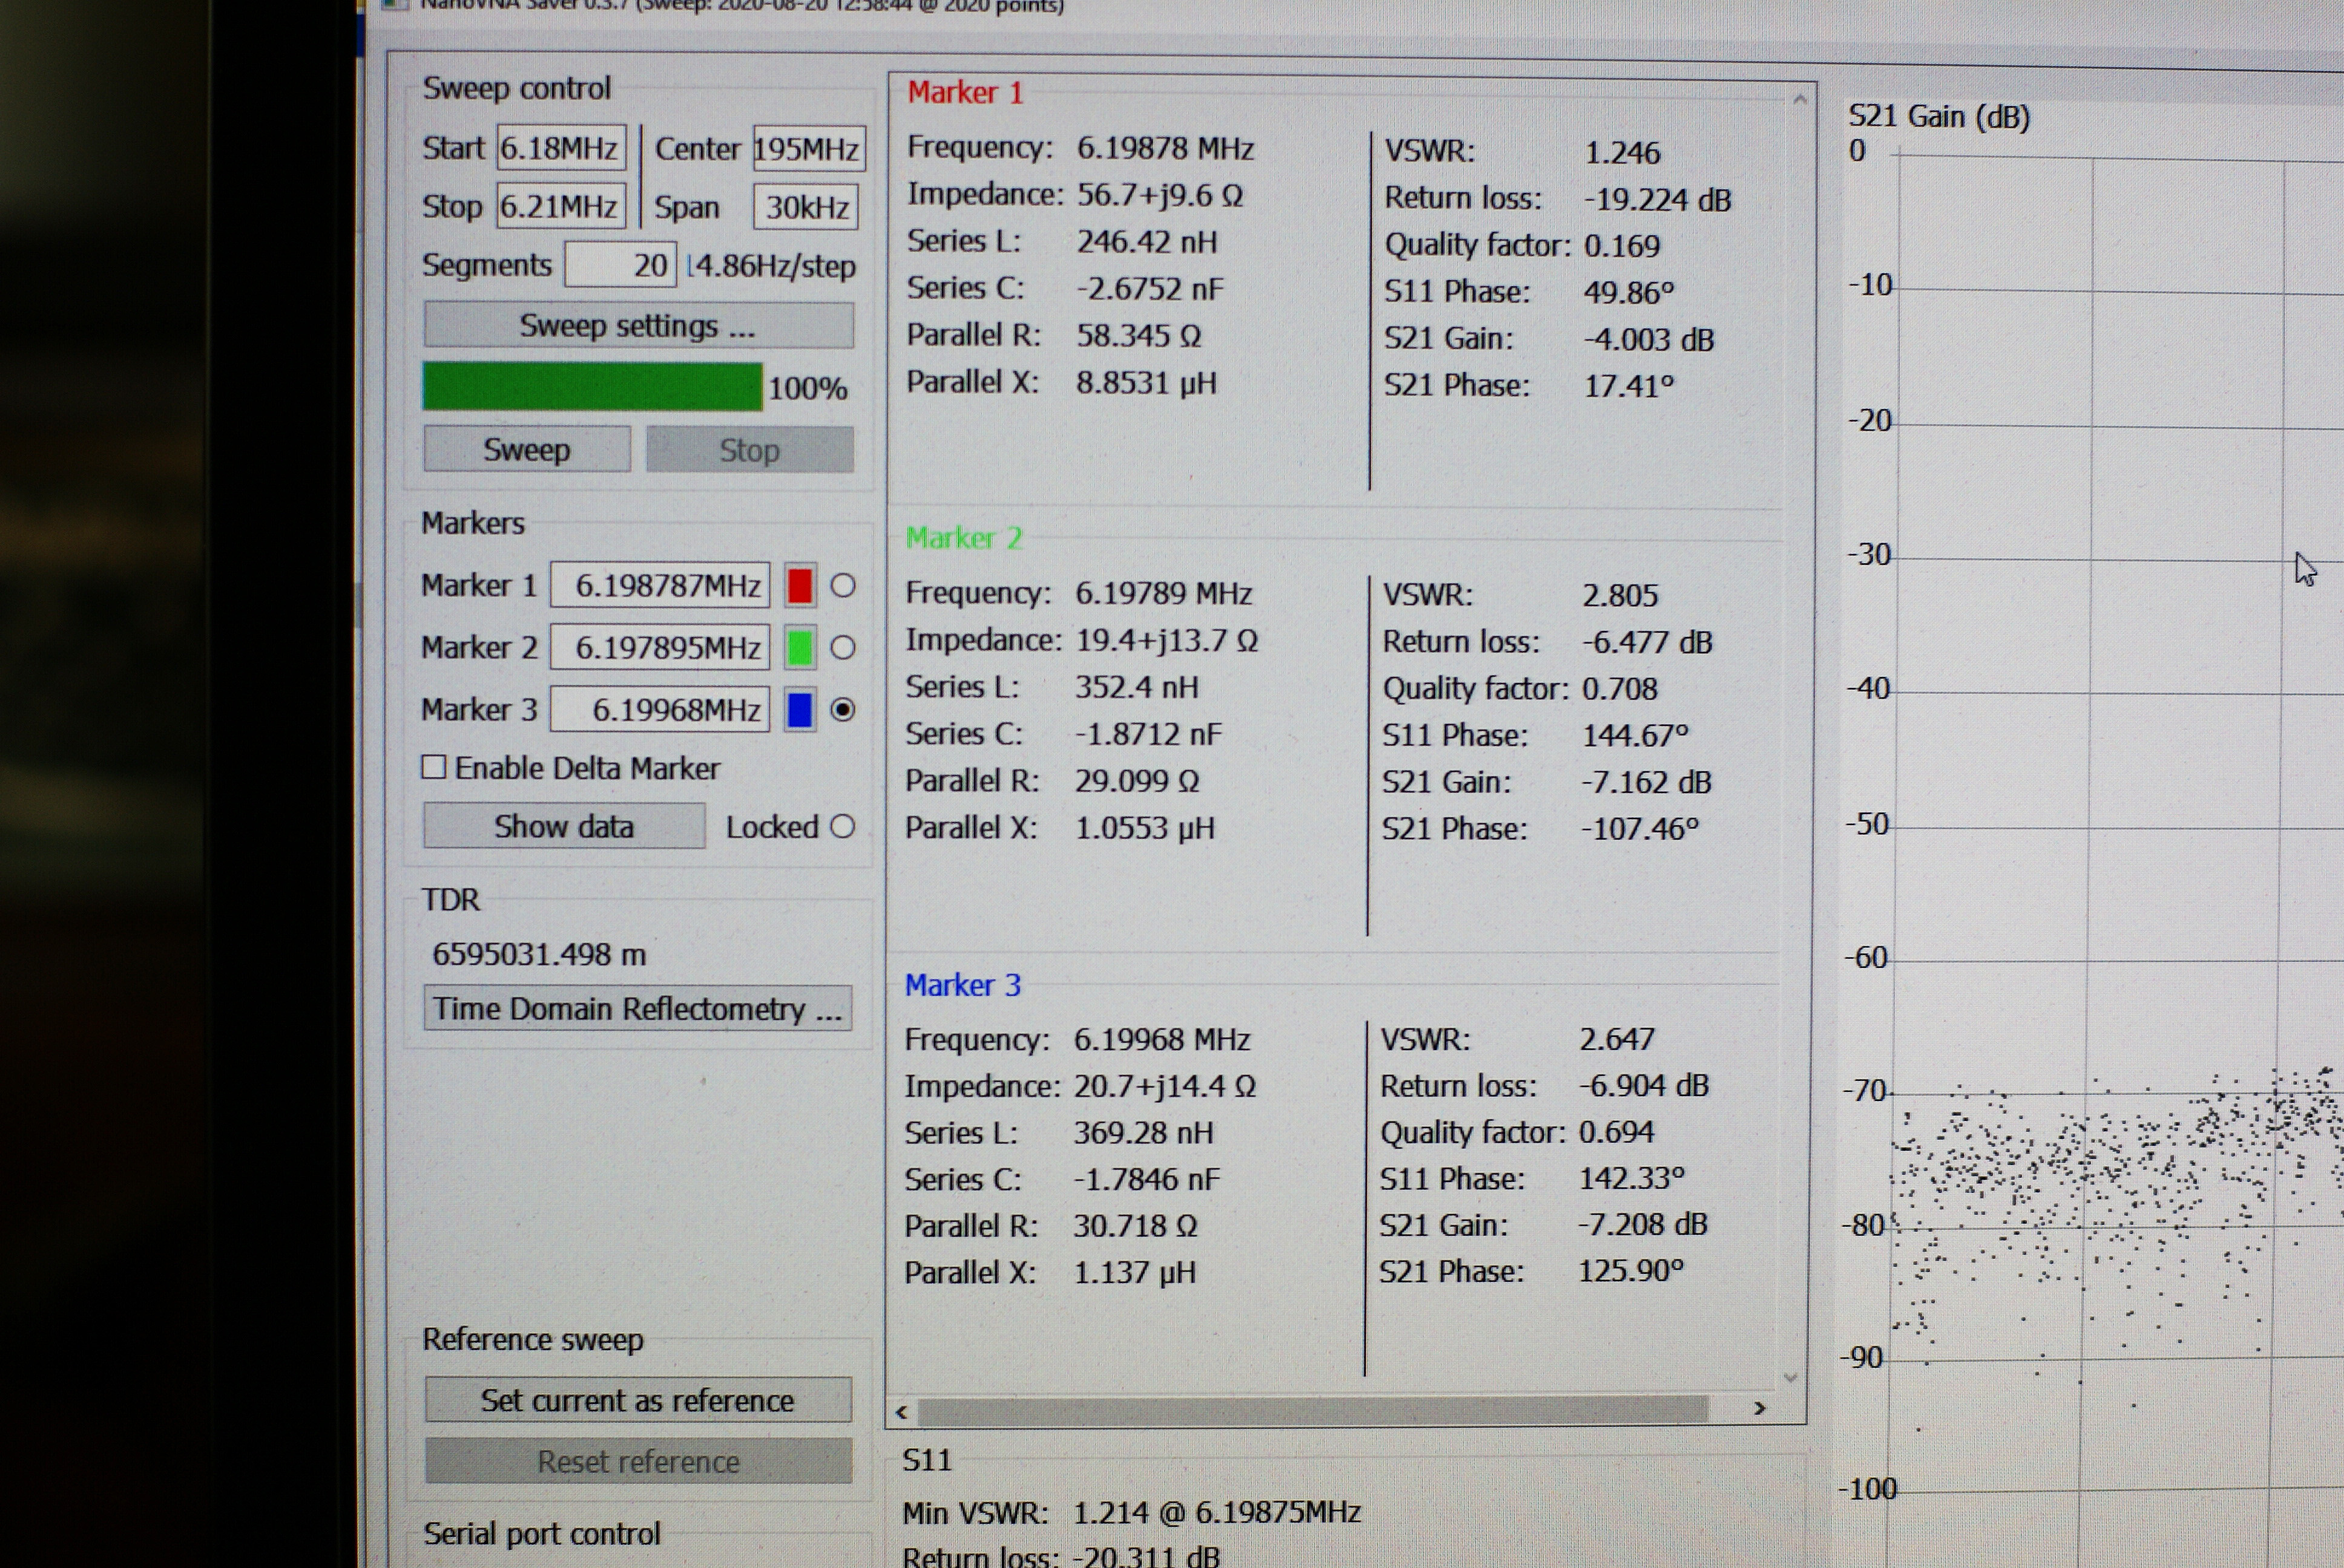Click Marker 2 Quality factor 0.708
Screen dimensions: 2344x1568
(x=1620, y=688)
